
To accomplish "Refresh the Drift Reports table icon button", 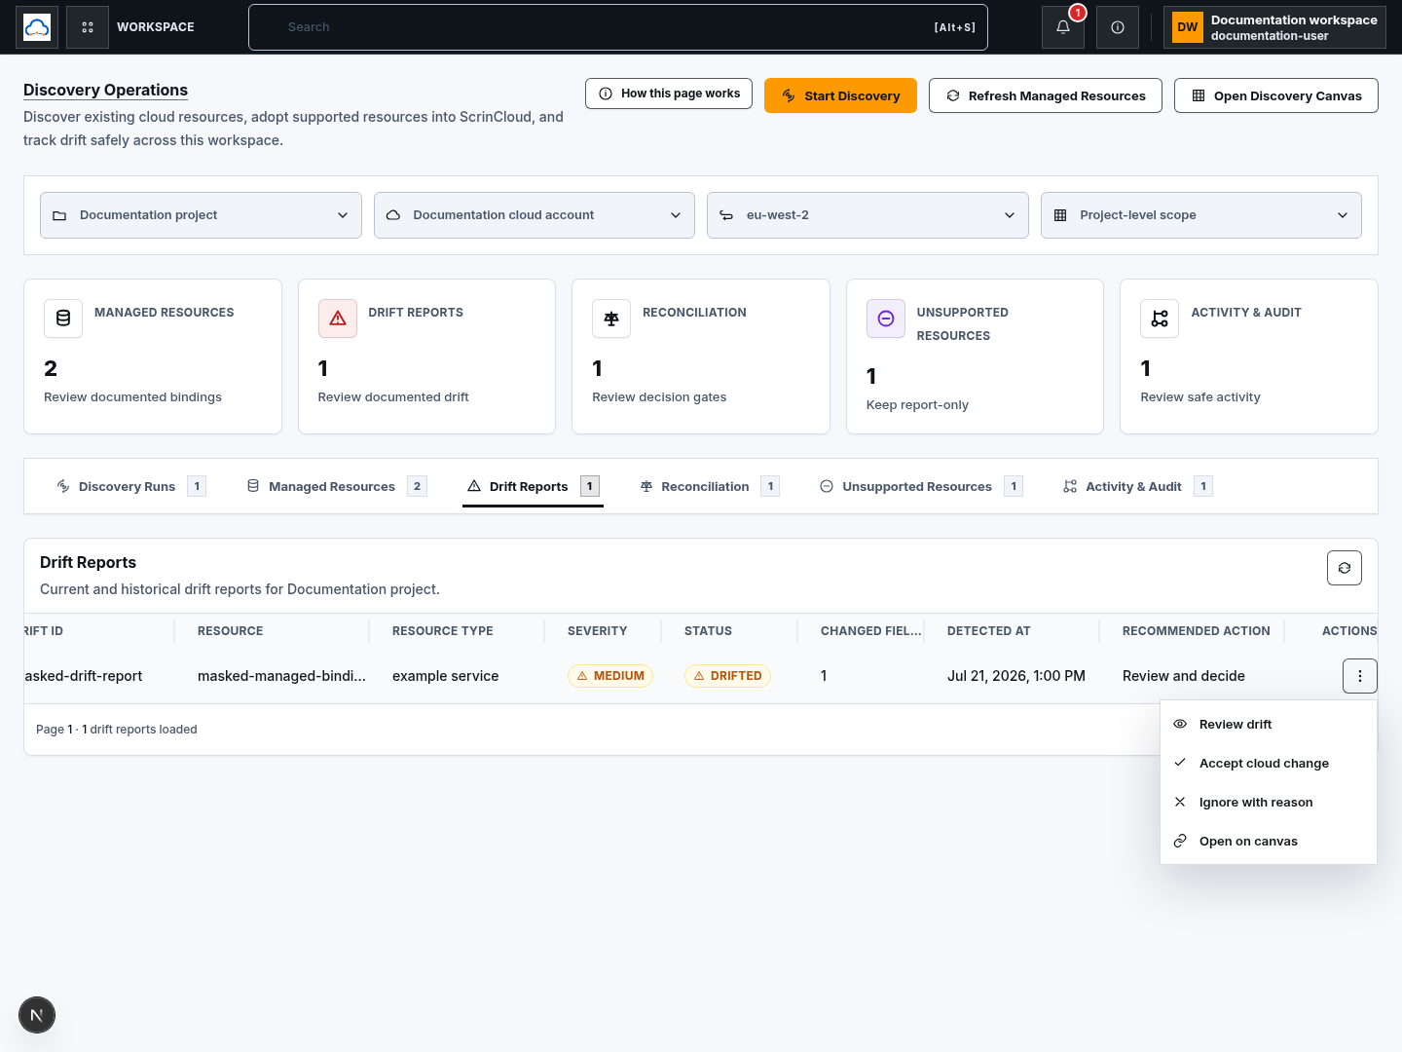I will (1345, 568).
